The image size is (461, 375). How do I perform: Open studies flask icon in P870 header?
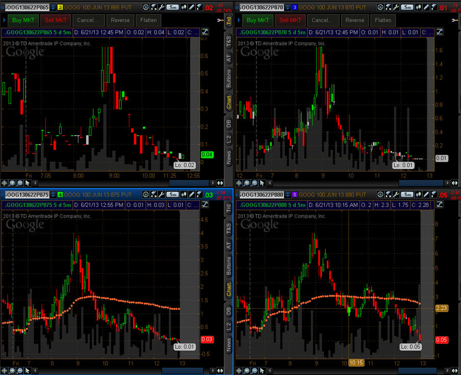tap(388, 7)
